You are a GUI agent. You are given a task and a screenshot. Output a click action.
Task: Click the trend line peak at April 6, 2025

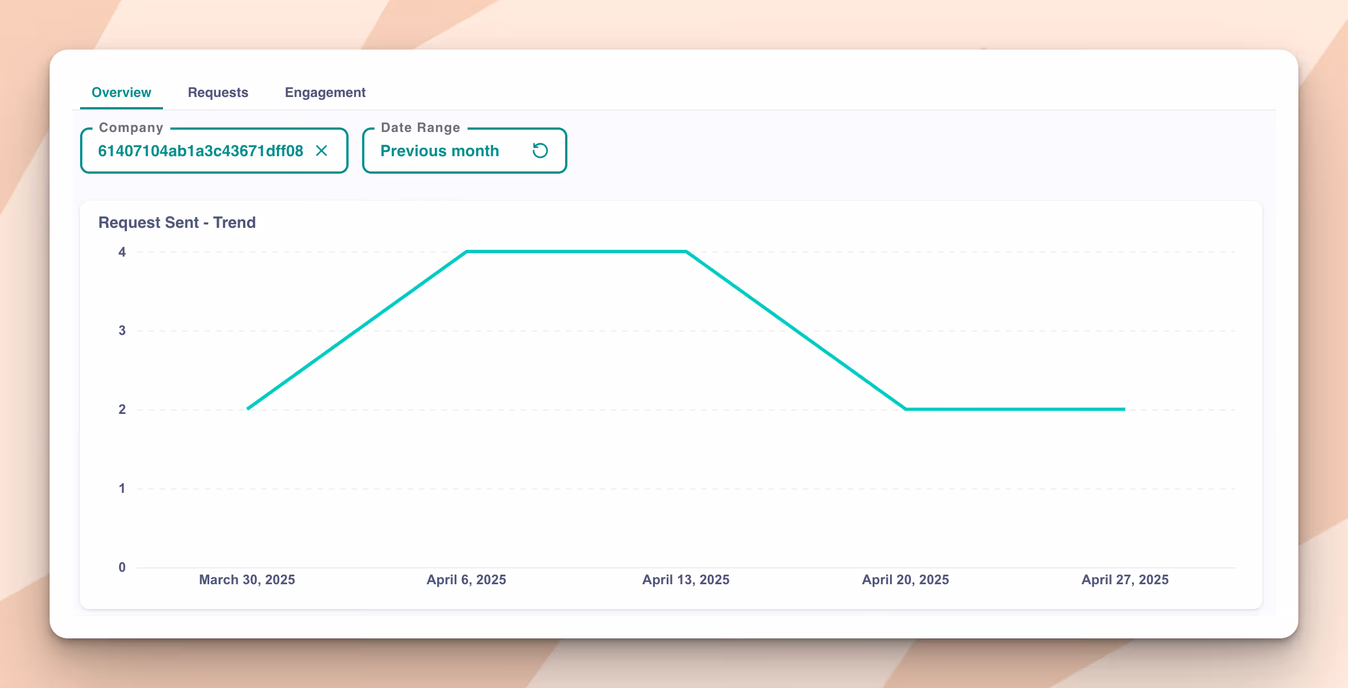click(x=466, y=252)
